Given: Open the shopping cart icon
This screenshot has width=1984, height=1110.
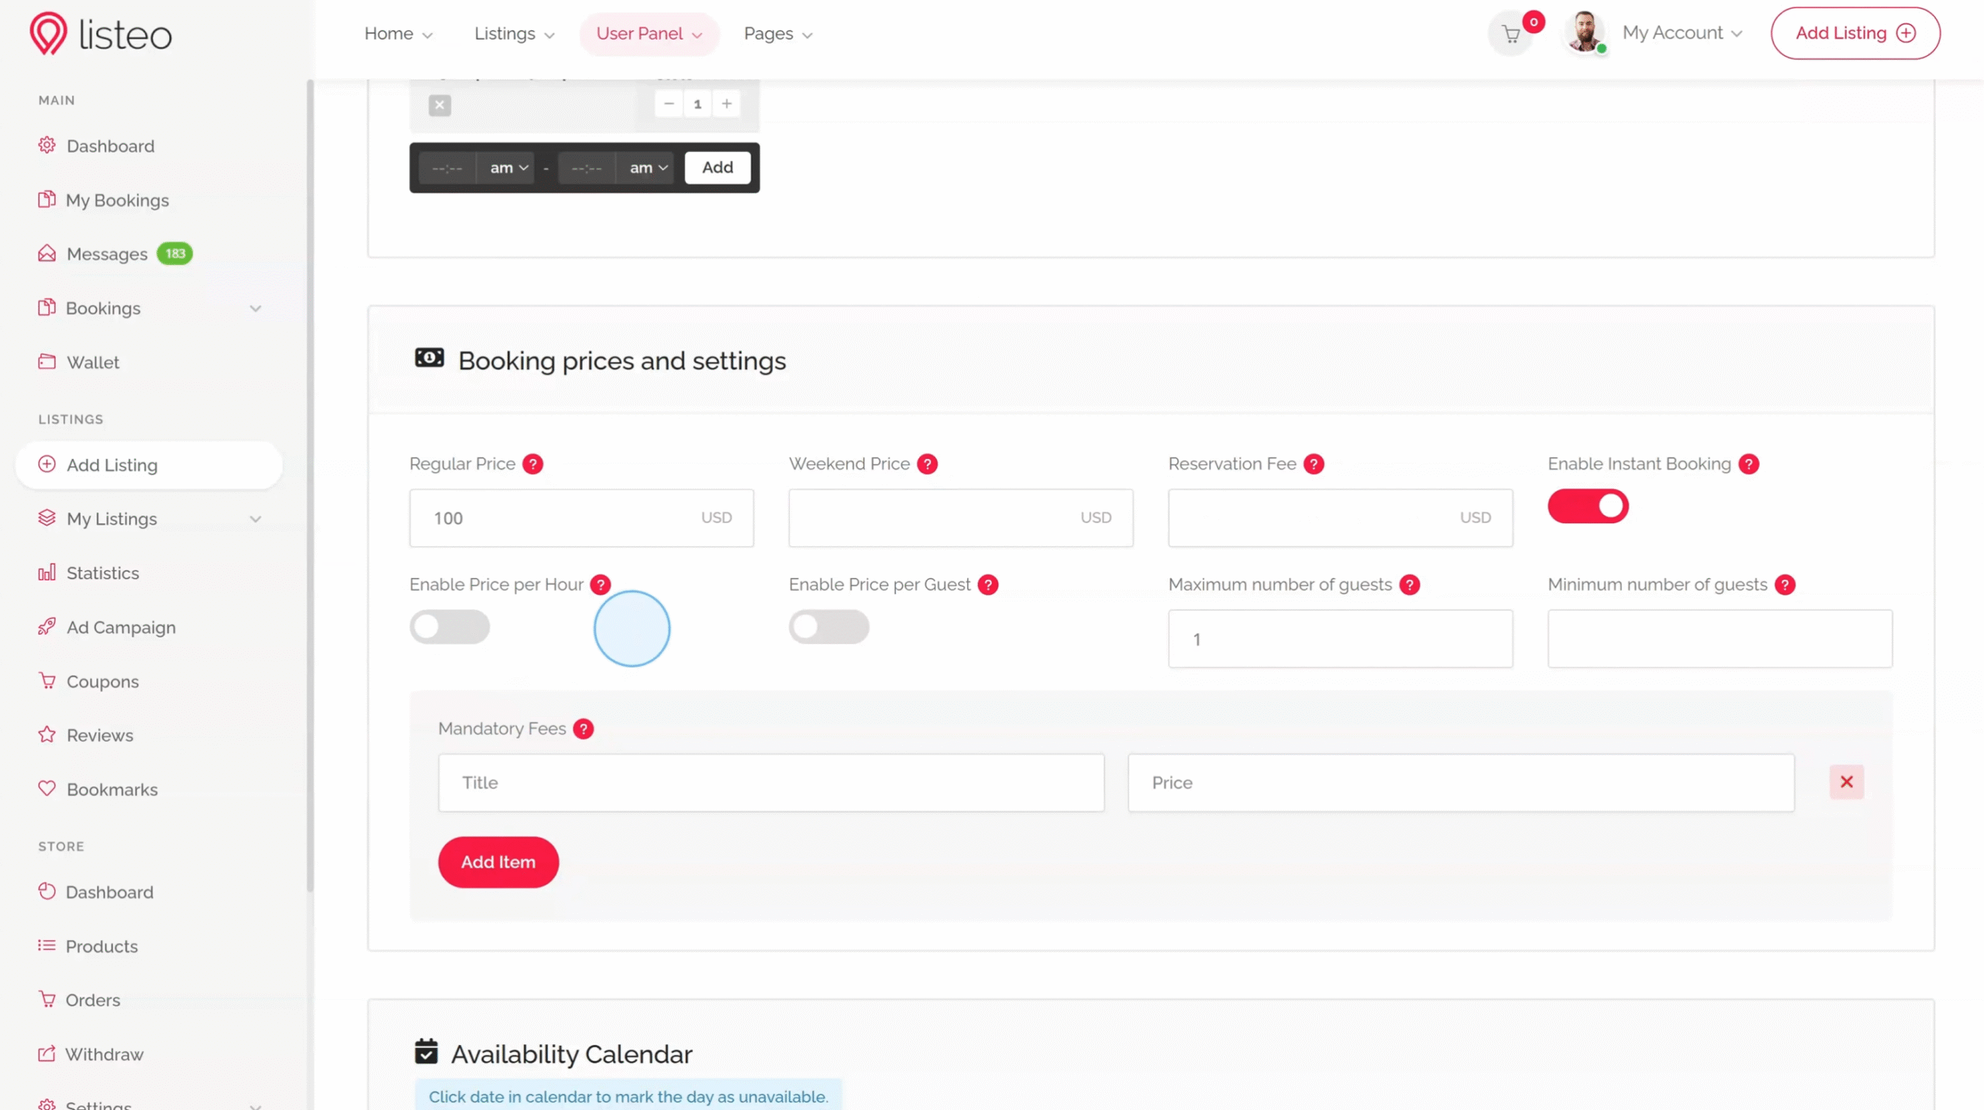Looking at the screenshot, I should coord(1510,34).
